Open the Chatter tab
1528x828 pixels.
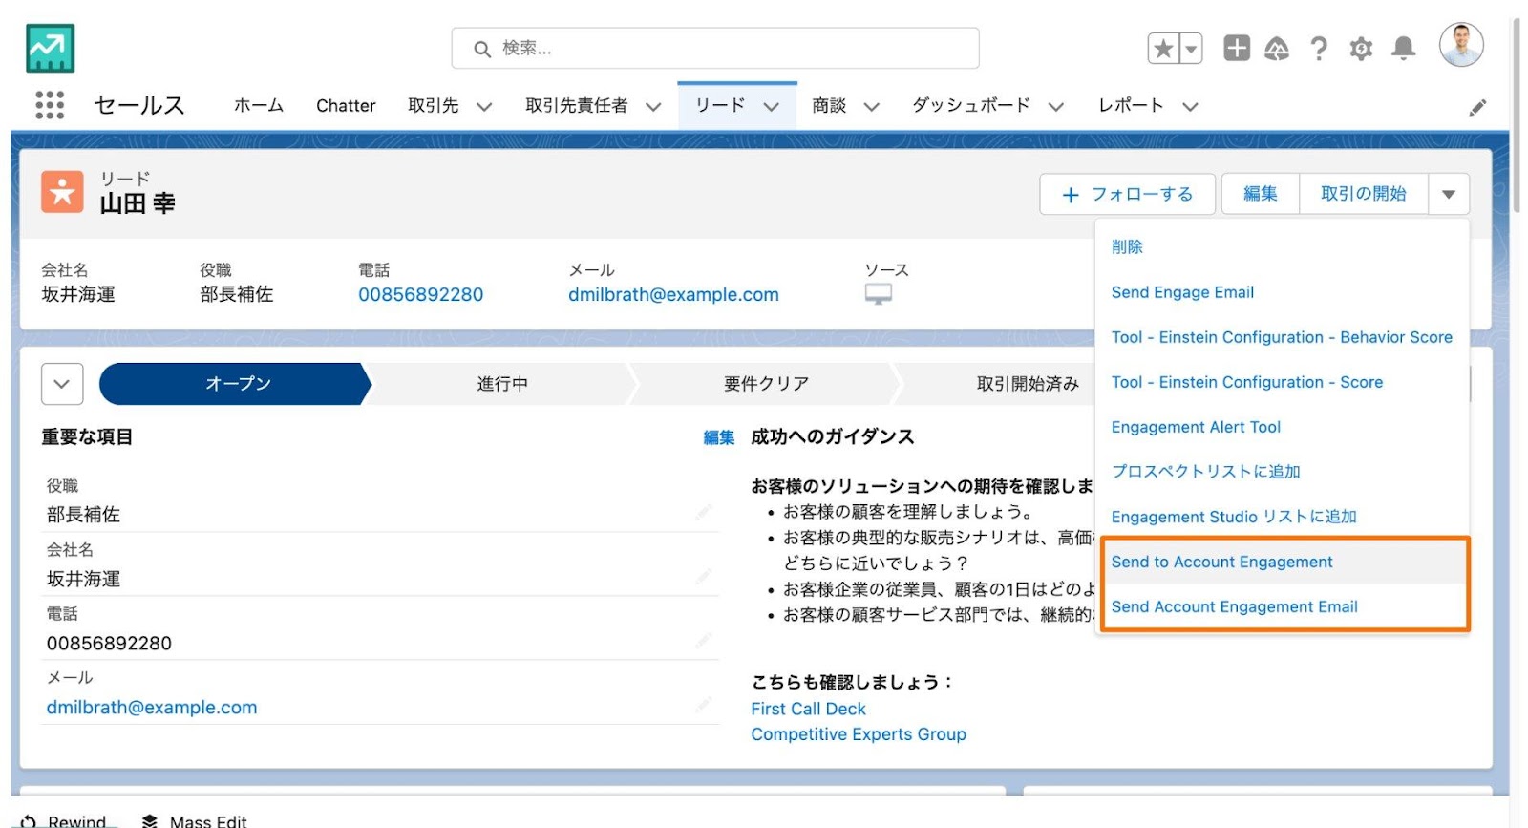coord(346,105)
